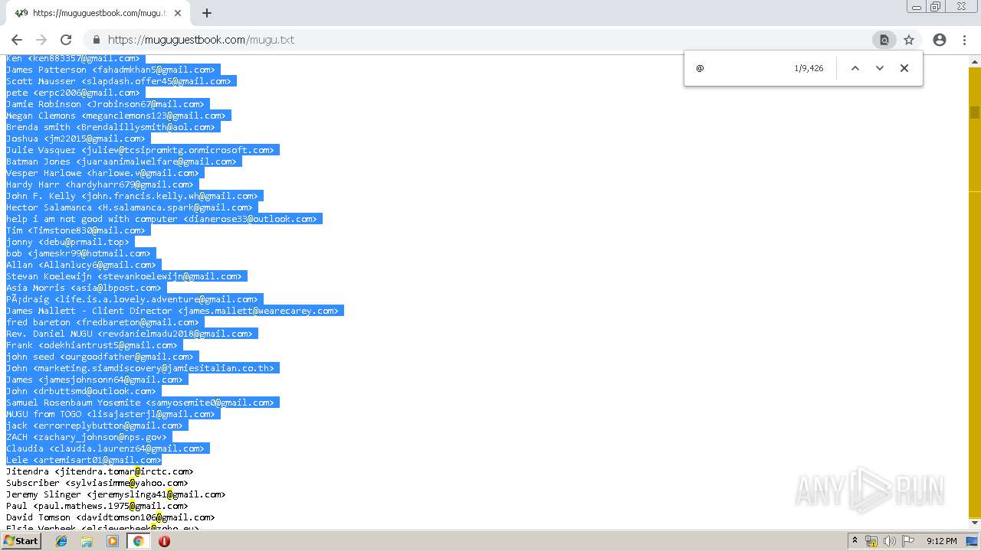Screen dimensions: 981x551
Task: Jump to next find match
Action: (x=880, y=68)
